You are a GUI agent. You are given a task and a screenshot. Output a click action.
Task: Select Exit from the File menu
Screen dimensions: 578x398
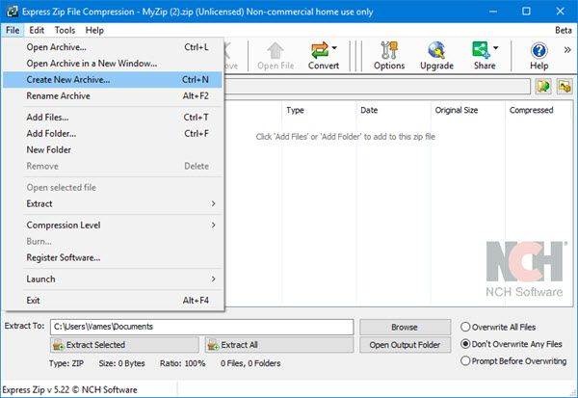coord(113,301)
